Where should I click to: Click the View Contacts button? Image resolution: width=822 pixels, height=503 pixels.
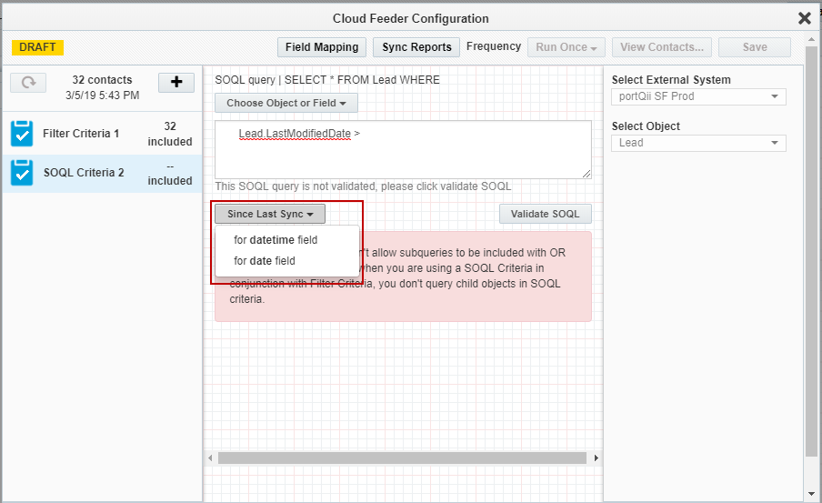click(661, 47)
